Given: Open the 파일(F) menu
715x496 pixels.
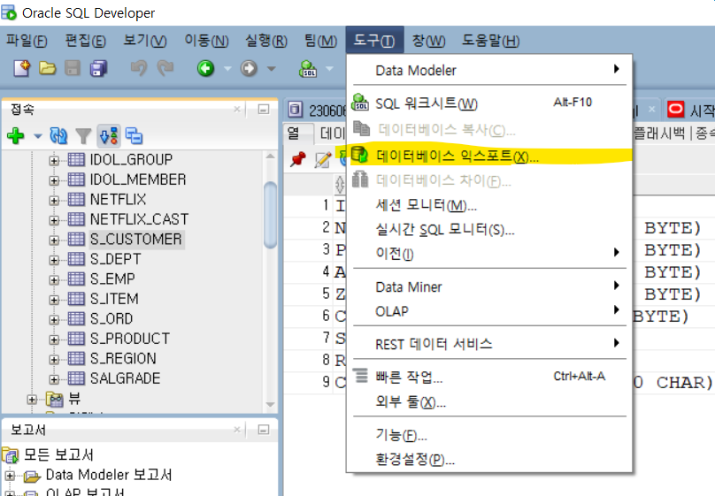Looking at the screenshot, I should coord(27,41).
